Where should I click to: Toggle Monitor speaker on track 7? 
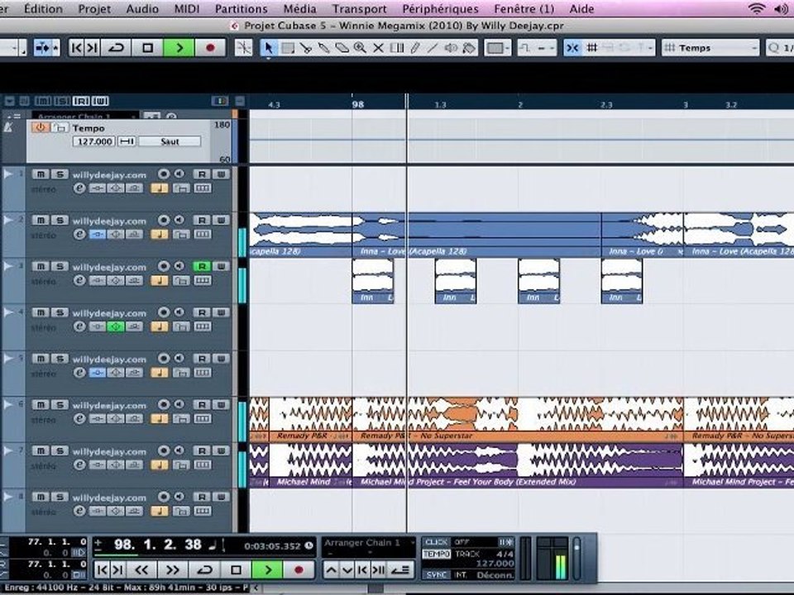pyautogui.click(x=179, y=450)
